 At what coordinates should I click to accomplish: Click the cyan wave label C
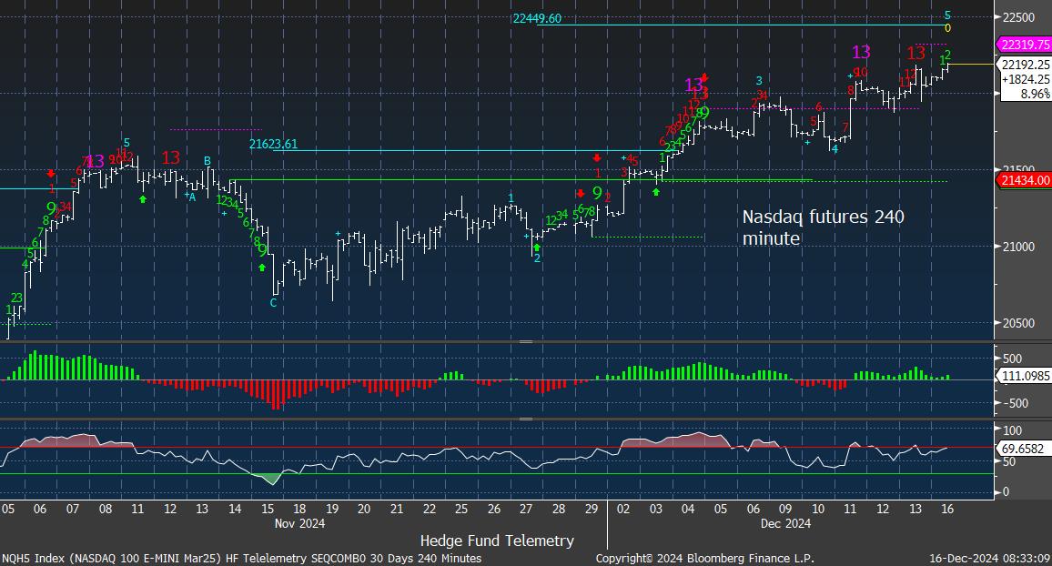coord(273,302)
